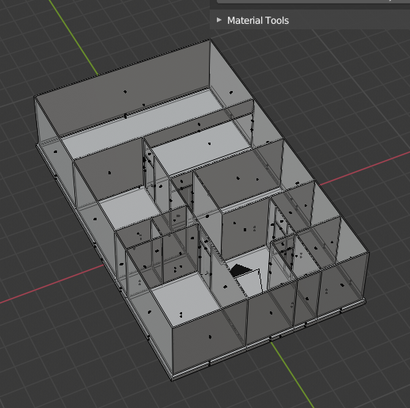Select the rightmost top corner vertex of the model

[369, 253]
